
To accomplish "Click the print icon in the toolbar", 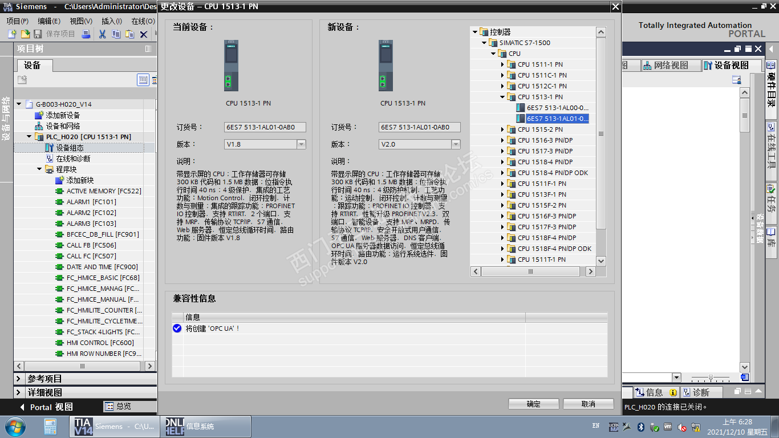I will [x=86, y=34].
